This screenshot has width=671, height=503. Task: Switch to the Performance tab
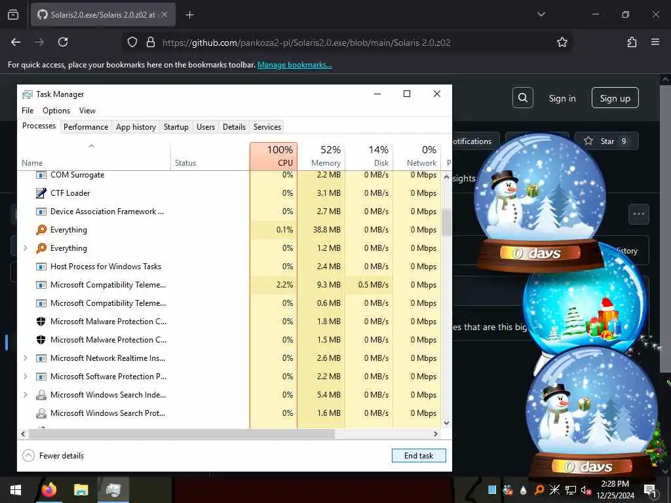click(x=86, y=127)
